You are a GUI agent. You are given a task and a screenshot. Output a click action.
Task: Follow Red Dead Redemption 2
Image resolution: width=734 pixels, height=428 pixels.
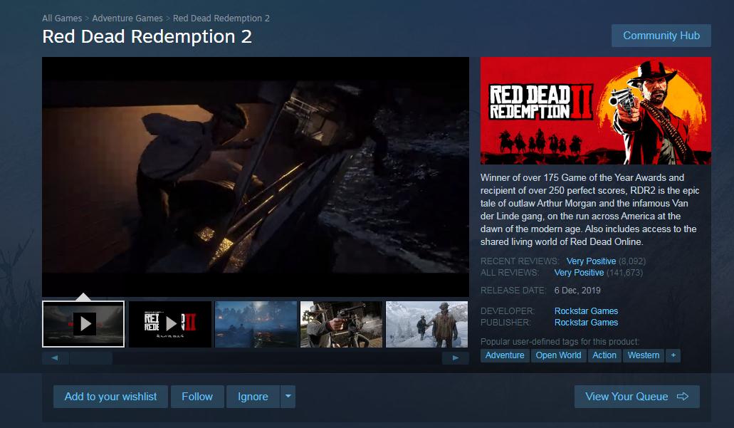[197, 397]
